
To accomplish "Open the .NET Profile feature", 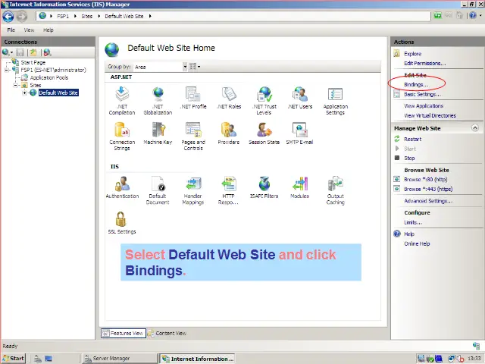I will click(x=193, y=98).
